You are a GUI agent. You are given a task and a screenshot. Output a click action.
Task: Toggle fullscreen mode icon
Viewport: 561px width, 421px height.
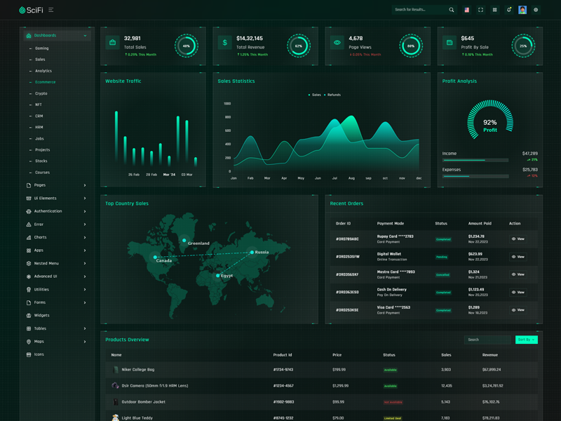point(480,10)
